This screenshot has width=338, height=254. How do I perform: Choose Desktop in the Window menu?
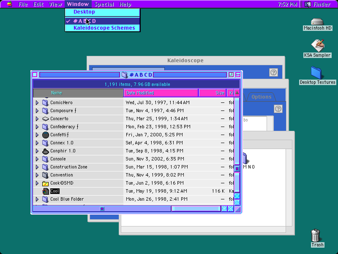pos(102,12)
